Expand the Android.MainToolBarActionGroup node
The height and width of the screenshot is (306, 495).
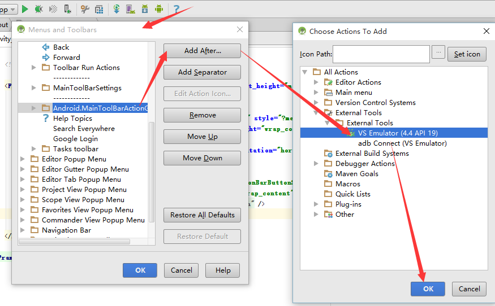point(34,108)
